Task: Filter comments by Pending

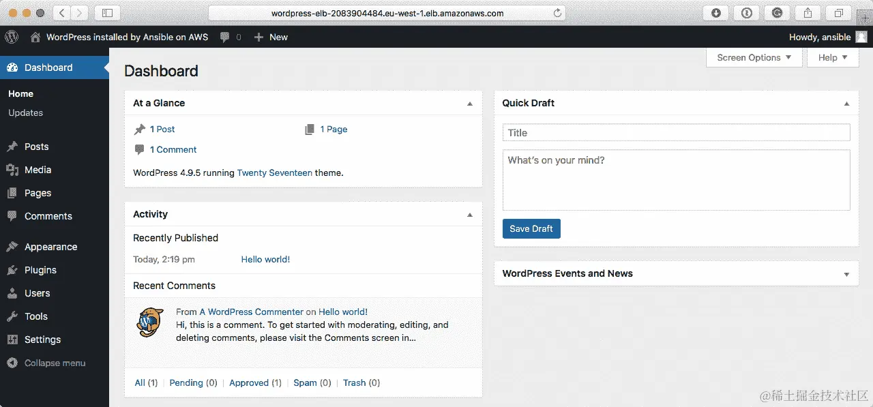Action: coord(186,382)
